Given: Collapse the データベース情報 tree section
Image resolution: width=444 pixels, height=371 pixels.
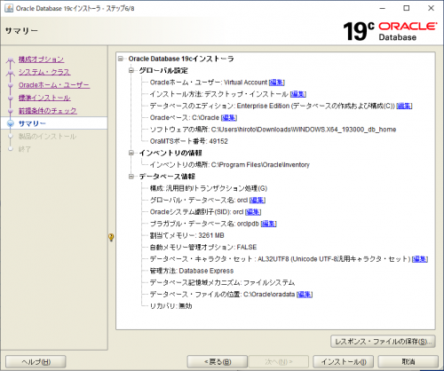Looking at the screenshot, I should click(x=131, y=177).
